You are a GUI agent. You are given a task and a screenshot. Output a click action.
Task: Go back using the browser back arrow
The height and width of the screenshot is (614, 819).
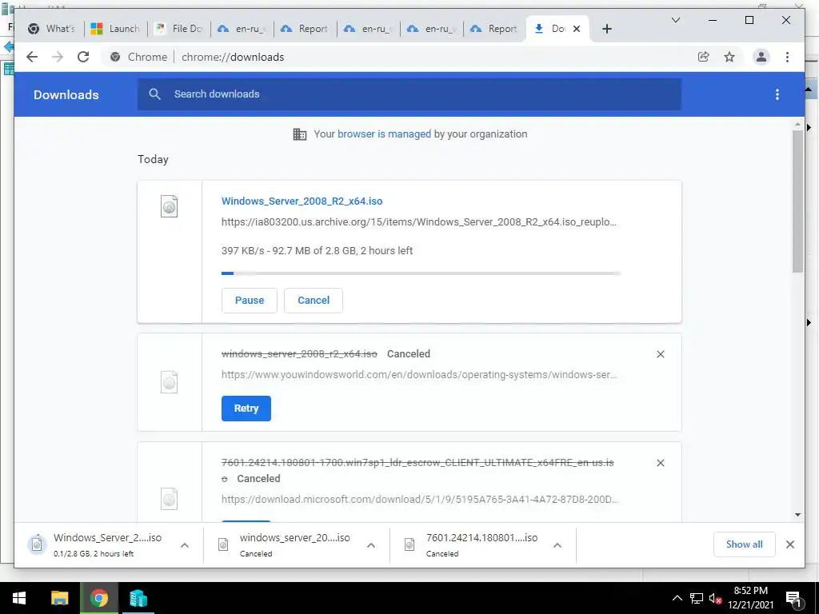tap(32, 57)
